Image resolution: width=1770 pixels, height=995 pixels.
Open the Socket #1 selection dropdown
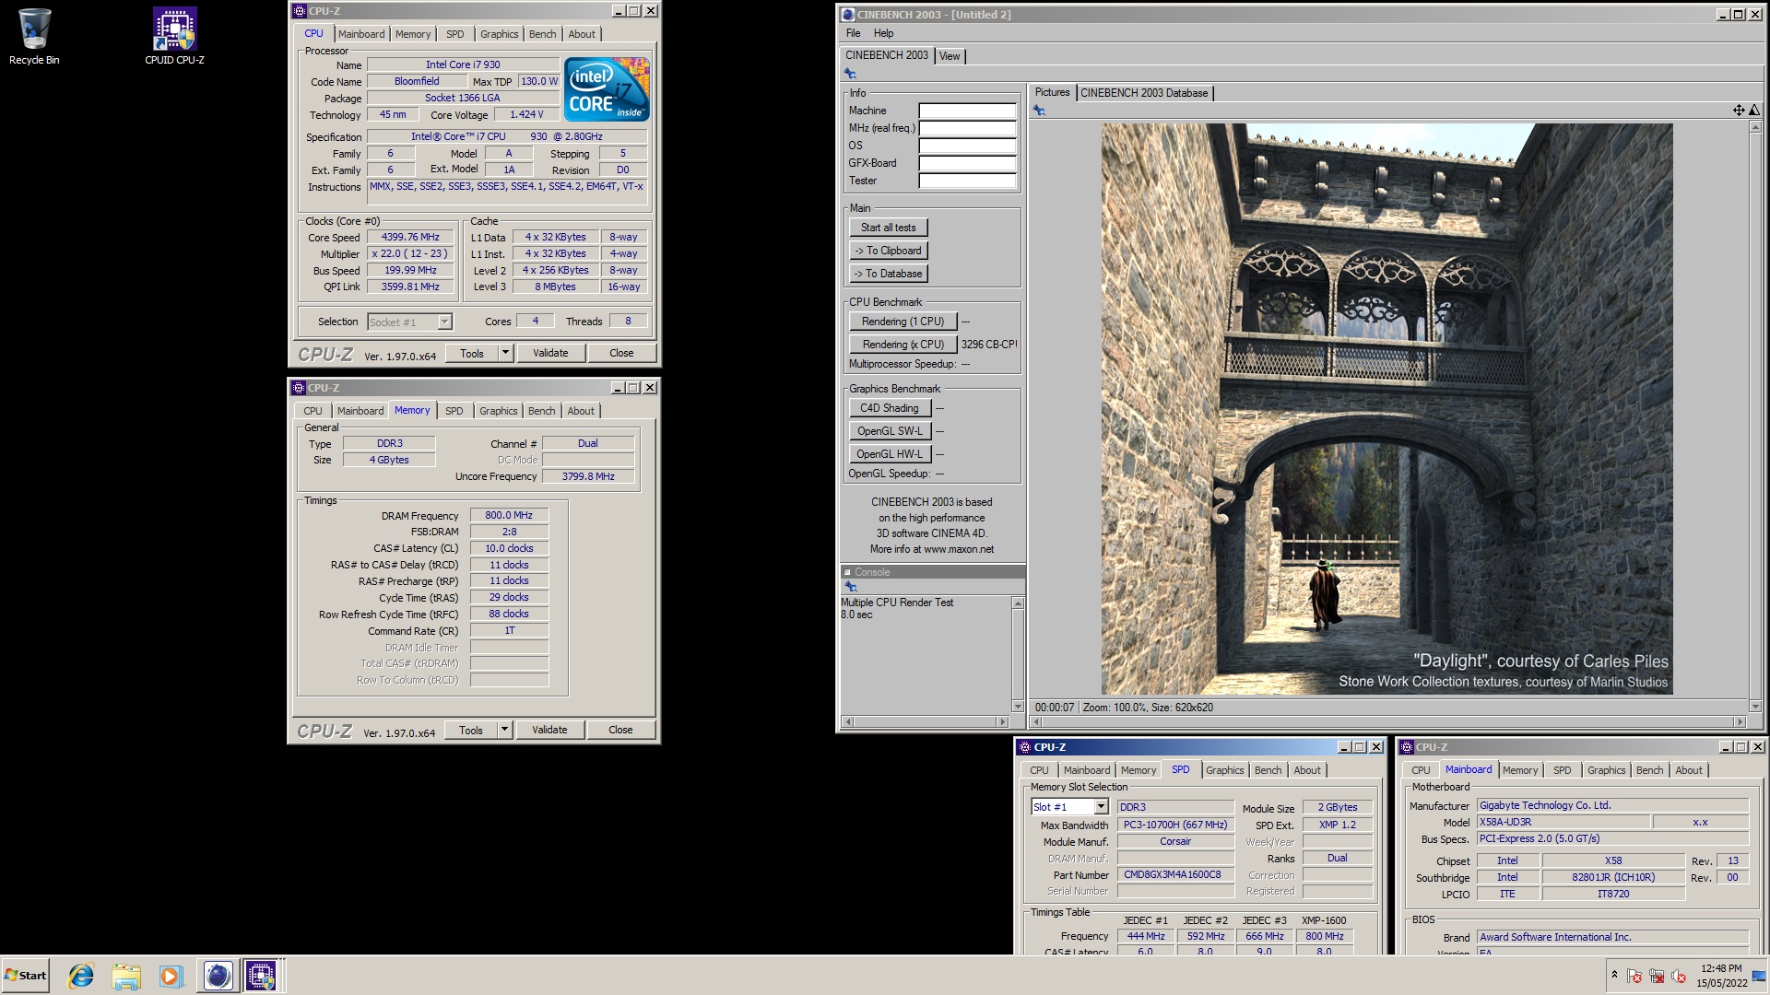[444, 322]
